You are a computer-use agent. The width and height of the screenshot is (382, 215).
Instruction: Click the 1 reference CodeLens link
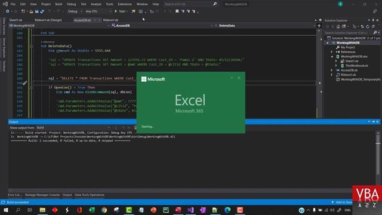(x=48, y=42)
